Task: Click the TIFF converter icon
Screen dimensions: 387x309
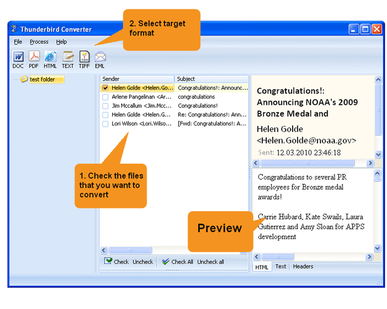Action: (x=84, y=57)
